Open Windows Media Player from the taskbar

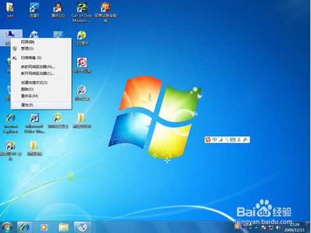tap(44, 227)
